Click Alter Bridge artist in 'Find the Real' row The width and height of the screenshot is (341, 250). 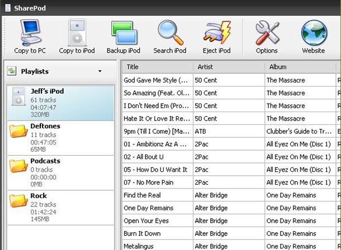point(229,195)
